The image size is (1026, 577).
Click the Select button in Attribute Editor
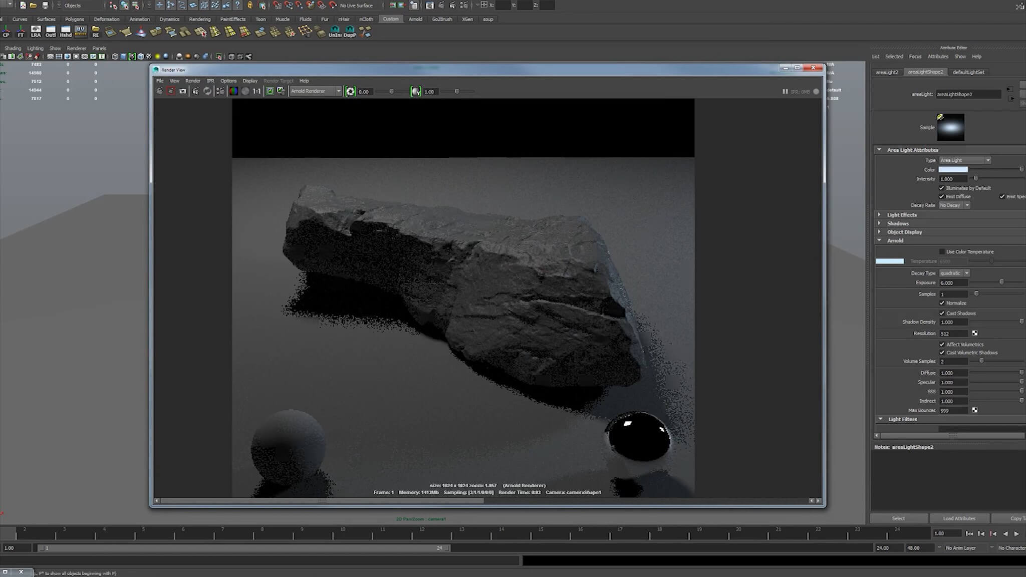(x=899, y=518)
